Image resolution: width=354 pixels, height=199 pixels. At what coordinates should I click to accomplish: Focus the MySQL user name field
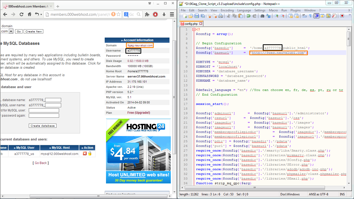point(53,105)
